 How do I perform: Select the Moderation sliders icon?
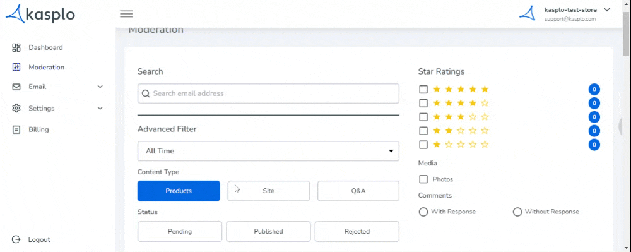16,67
